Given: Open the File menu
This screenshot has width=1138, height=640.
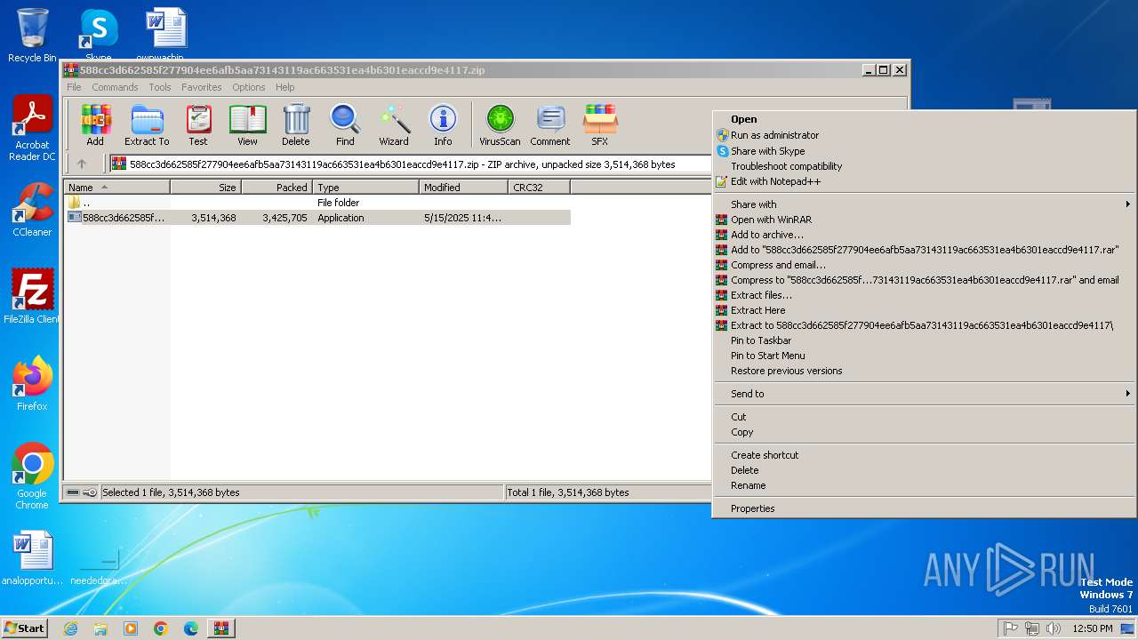Looking at the screenshot, I should click(74, 87).
